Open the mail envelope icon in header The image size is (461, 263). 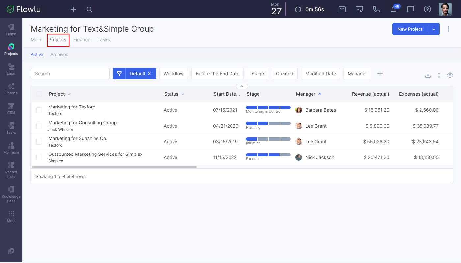pyautogui.click(x=342, y=9)
